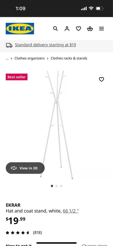This screenshot has width=113, height=246.
Task: Open the shopping basket icon
Action: point(90,28)
